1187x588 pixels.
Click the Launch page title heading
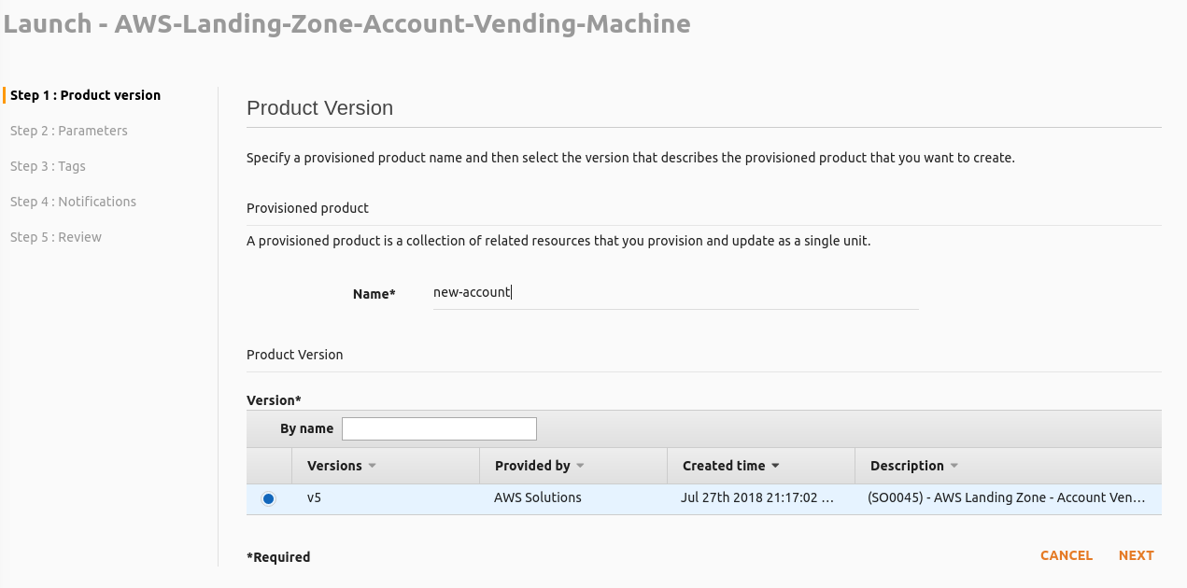[346, 24]
